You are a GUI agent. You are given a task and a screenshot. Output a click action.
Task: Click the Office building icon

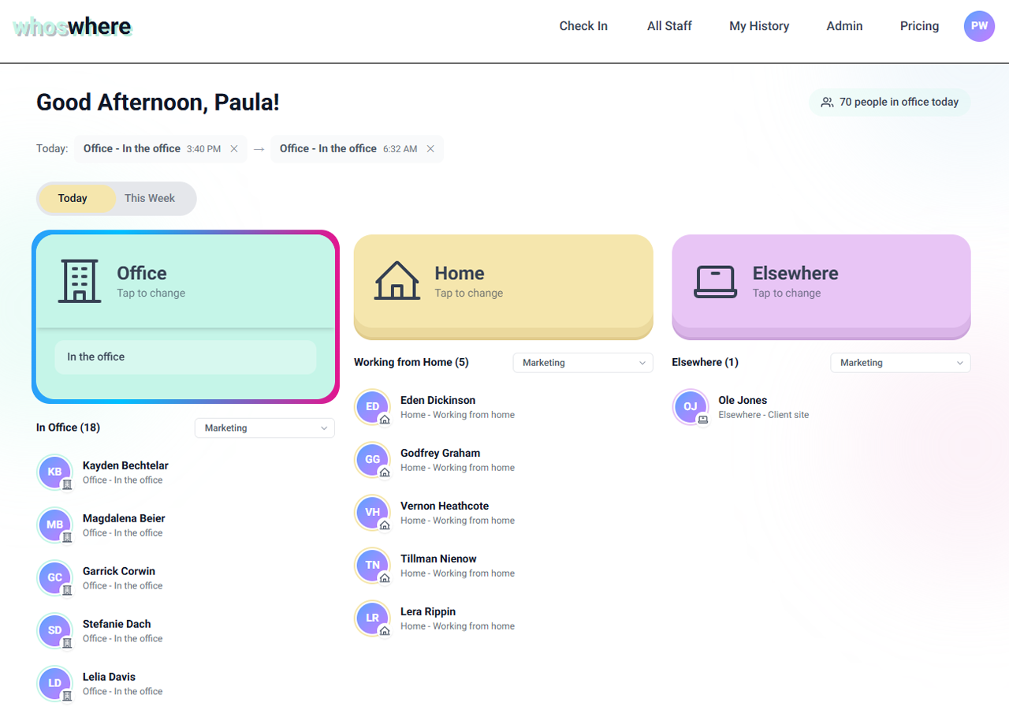[x=79, y=282]
